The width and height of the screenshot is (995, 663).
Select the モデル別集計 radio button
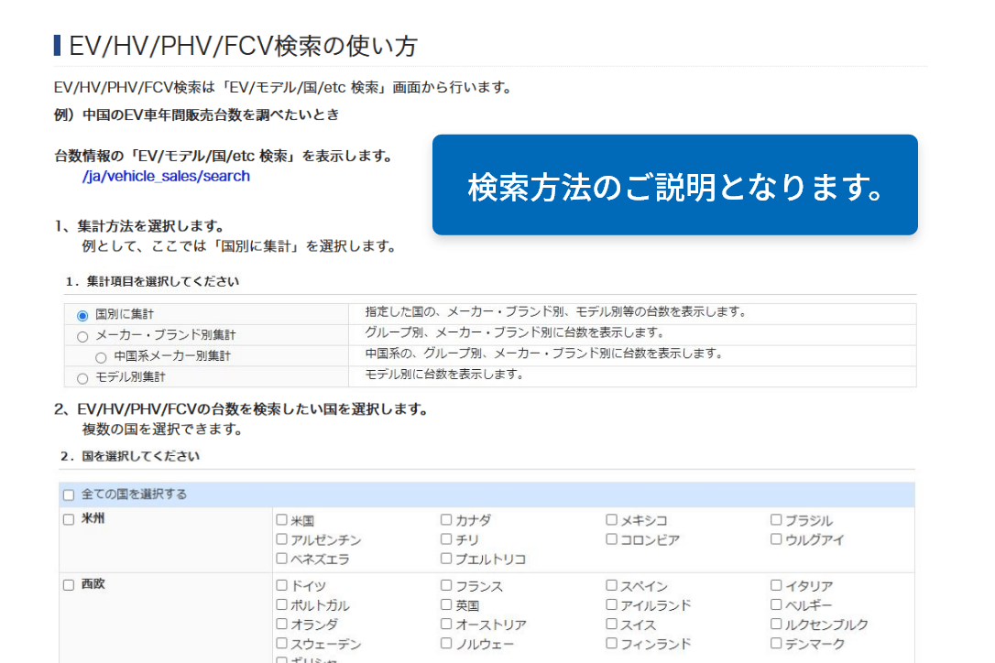tap(82, 378)
